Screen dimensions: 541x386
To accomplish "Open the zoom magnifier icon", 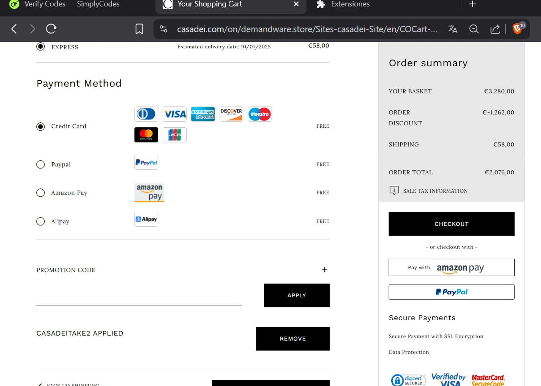I will [474, 29].
